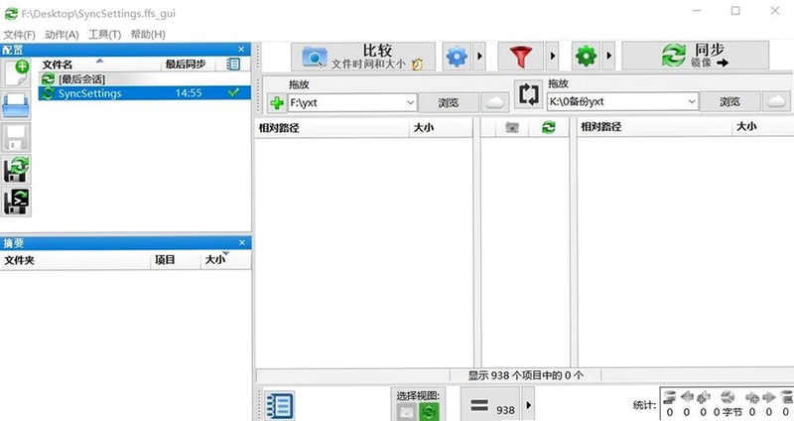794x421 pixels.
Task: Click right grid 相对路径 column header
Action: [654, 127]
